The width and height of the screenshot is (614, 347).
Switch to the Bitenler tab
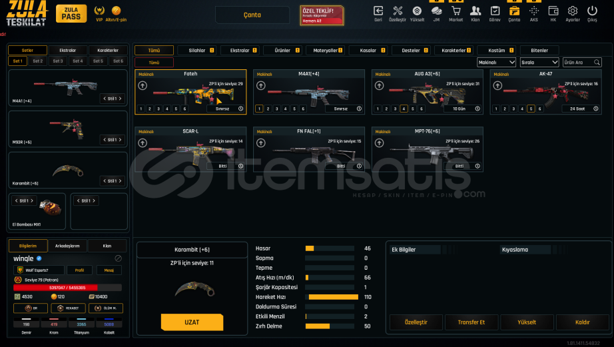click(x=539, y=50)
